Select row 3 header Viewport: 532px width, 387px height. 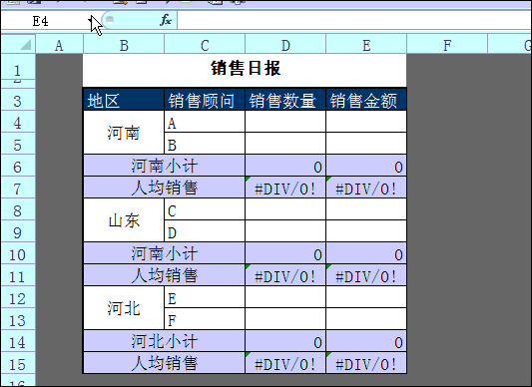click(x=18, y=100)
